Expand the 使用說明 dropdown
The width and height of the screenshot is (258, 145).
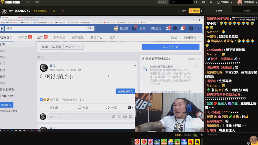191,37
